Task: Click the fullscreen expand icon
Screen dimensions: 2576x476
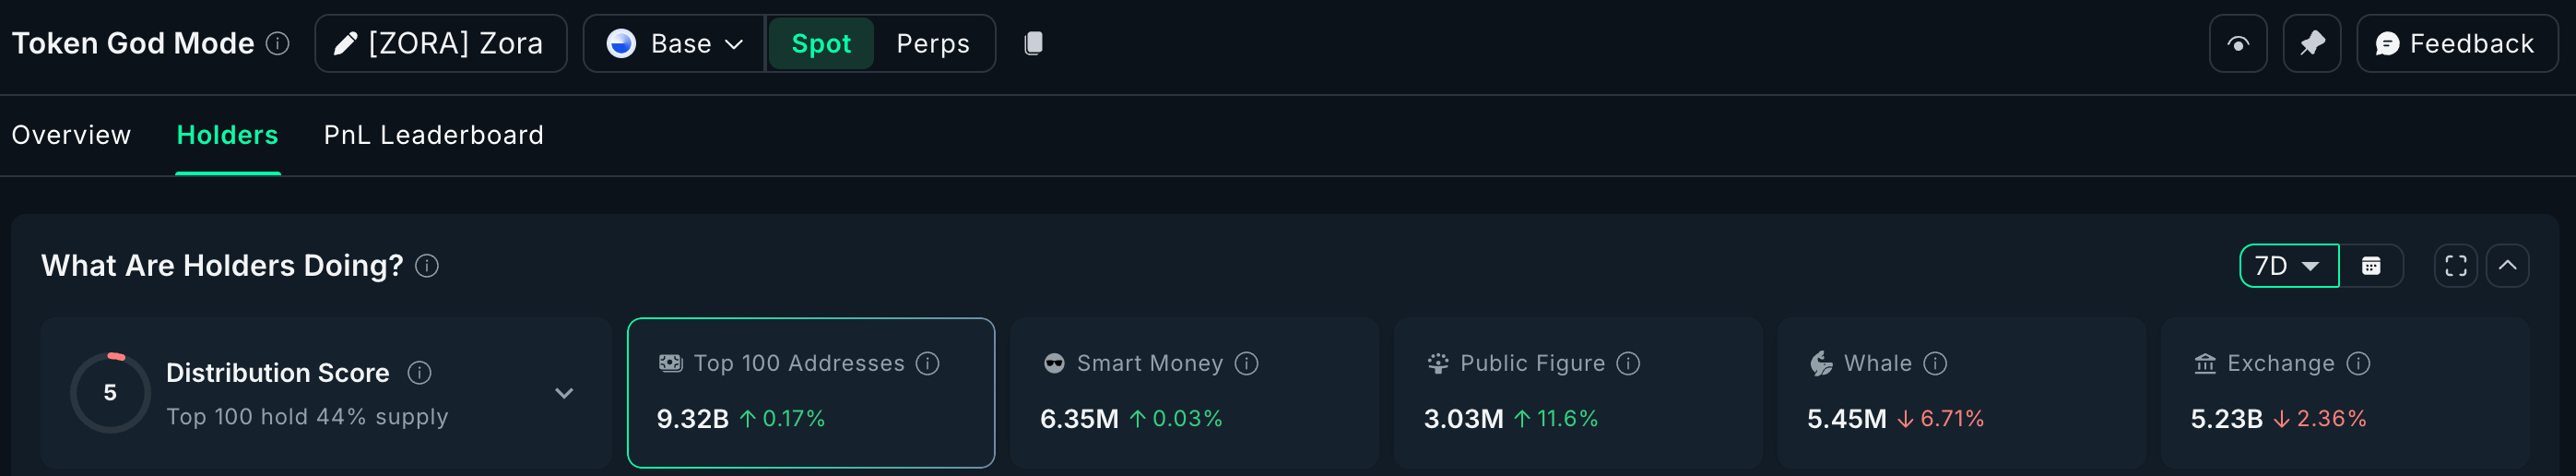Action: point(2455,266)
